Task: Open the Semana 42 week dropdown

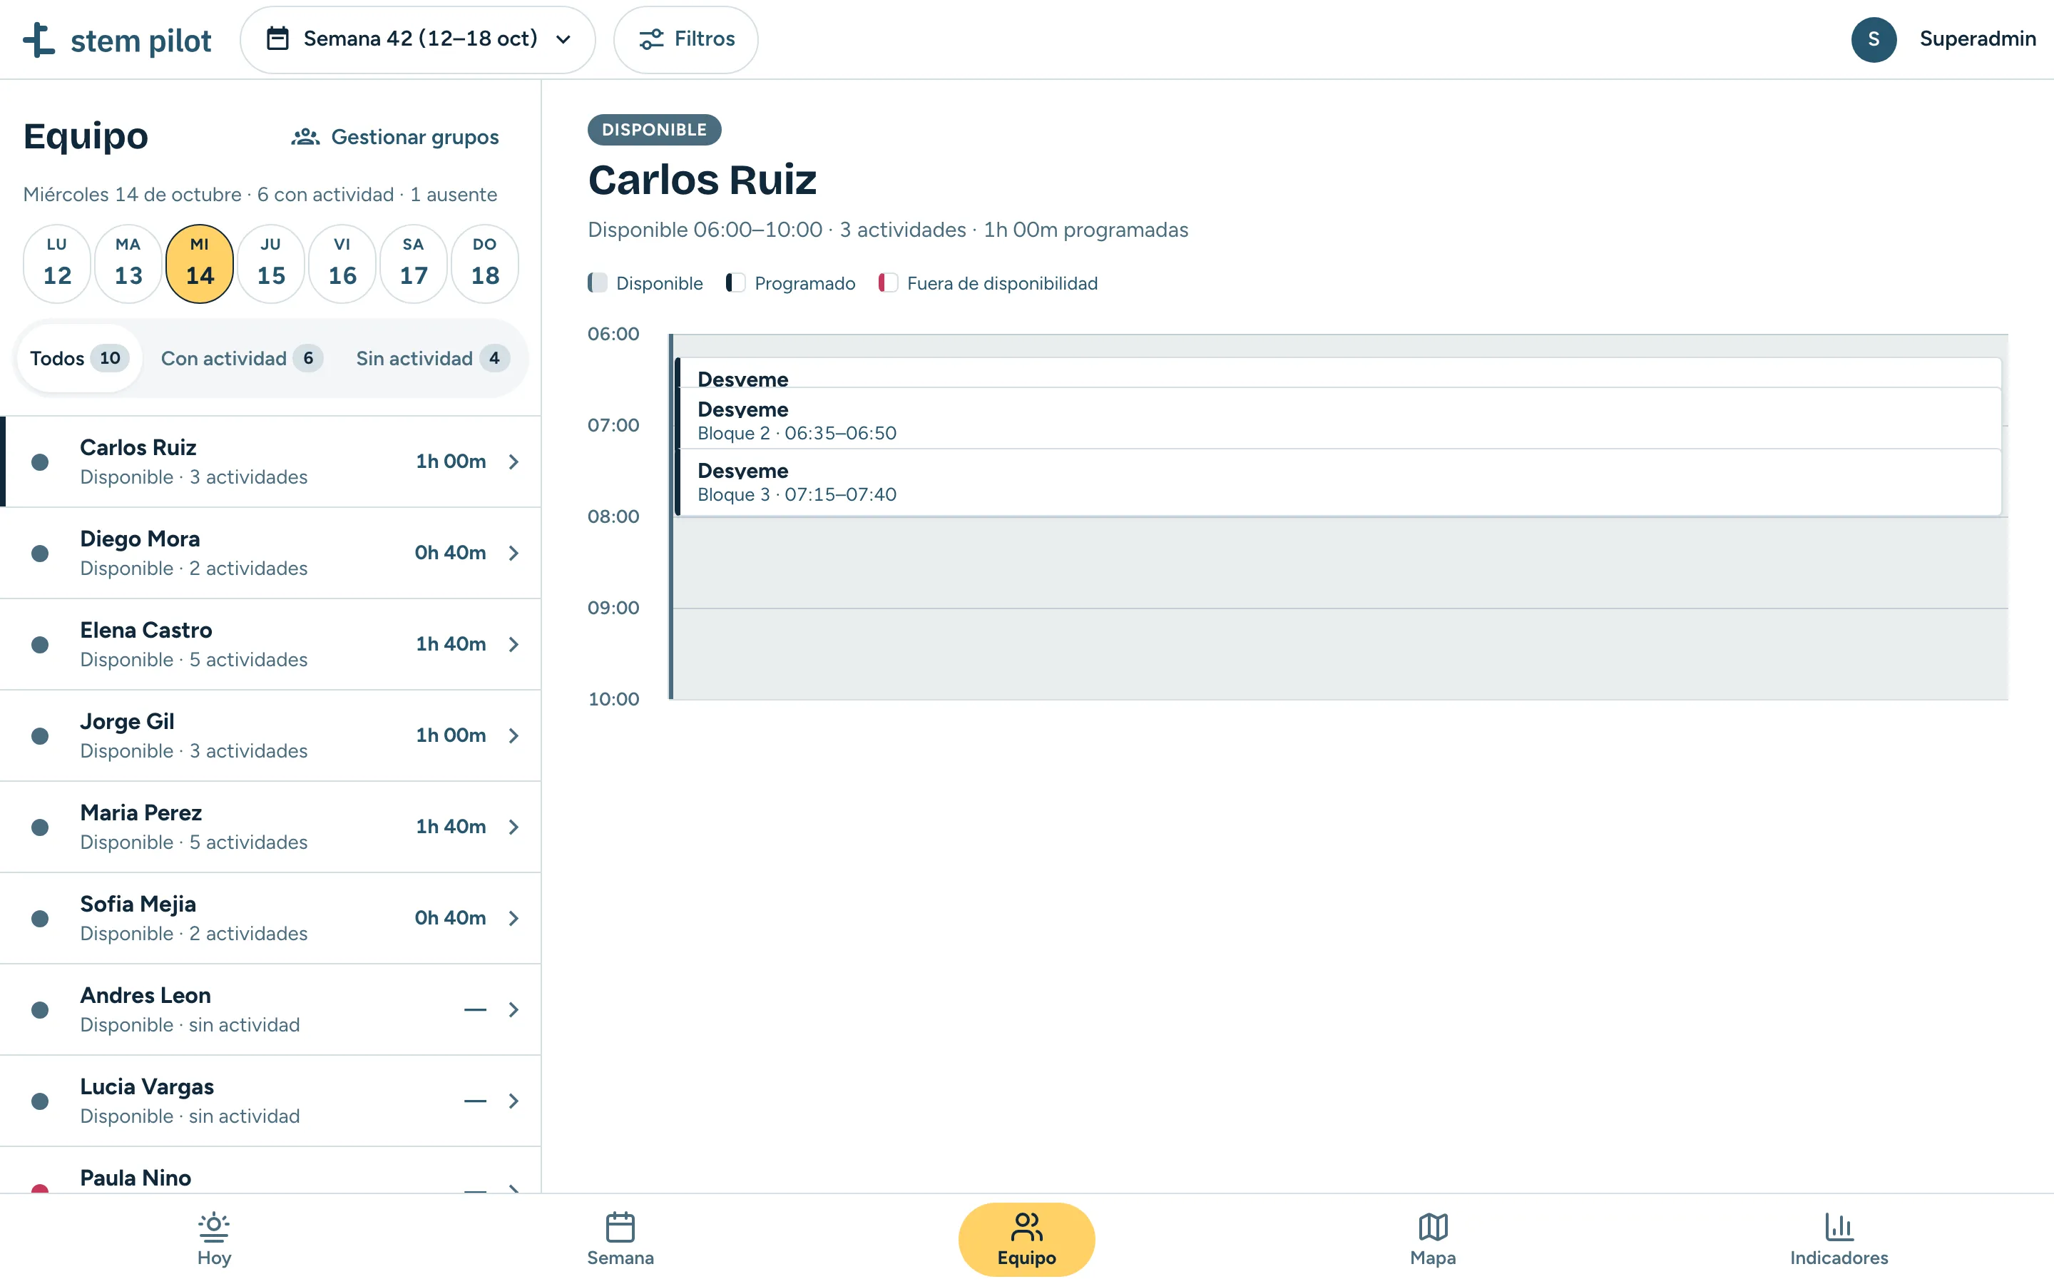Action: pyautogui.click(x=418, y=39)
